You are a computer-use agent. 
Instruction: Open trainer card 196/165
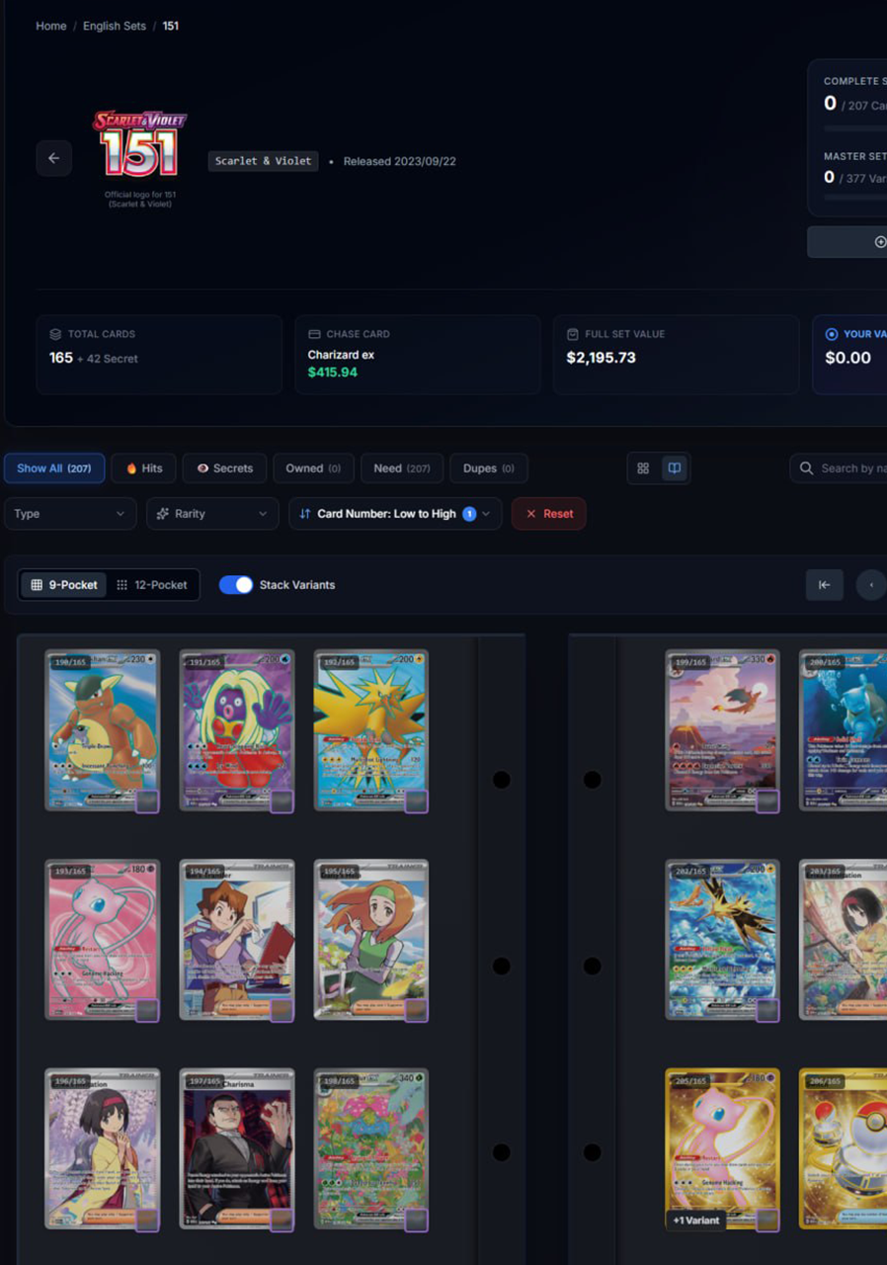point(103,1149)
